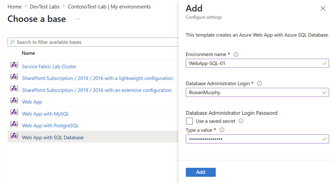Show info for Environment name
Image resolution: width=332 pixels, height=183 pixels.
click(236, 54)
